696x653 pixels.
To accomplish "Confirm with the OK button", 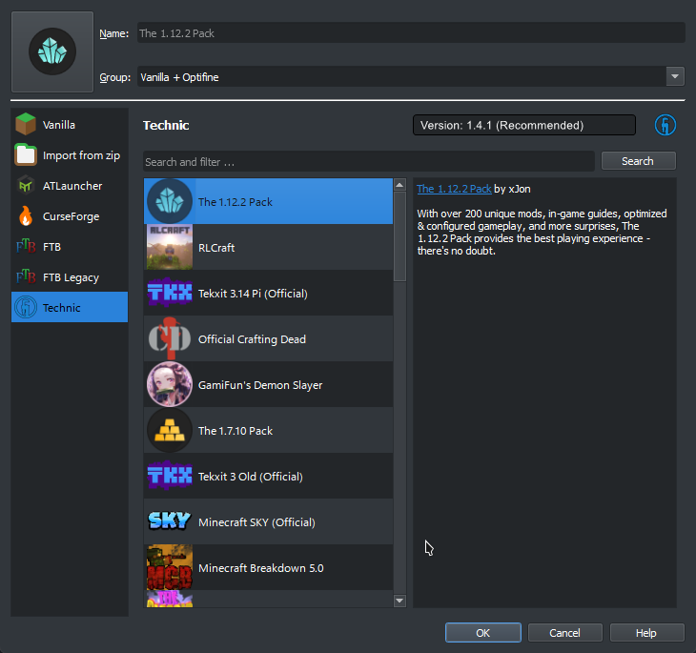I will pos(483,633).
